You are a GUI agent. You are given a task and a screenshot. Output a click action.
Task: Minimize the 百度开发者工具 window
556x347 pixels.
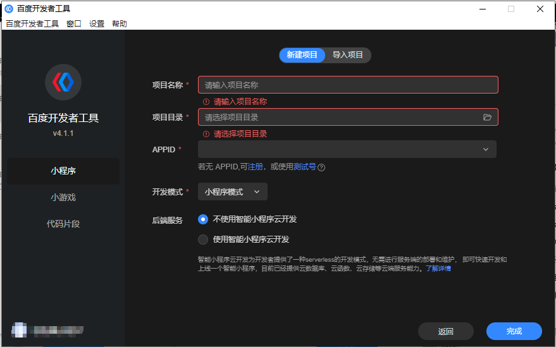coord(483,9)
